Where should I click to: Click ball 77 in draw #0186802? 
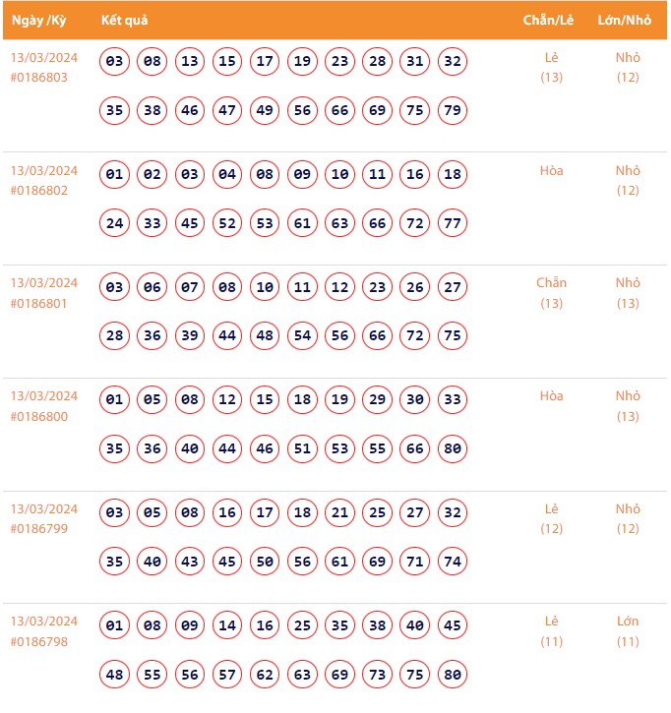click(x=453, y=223)
